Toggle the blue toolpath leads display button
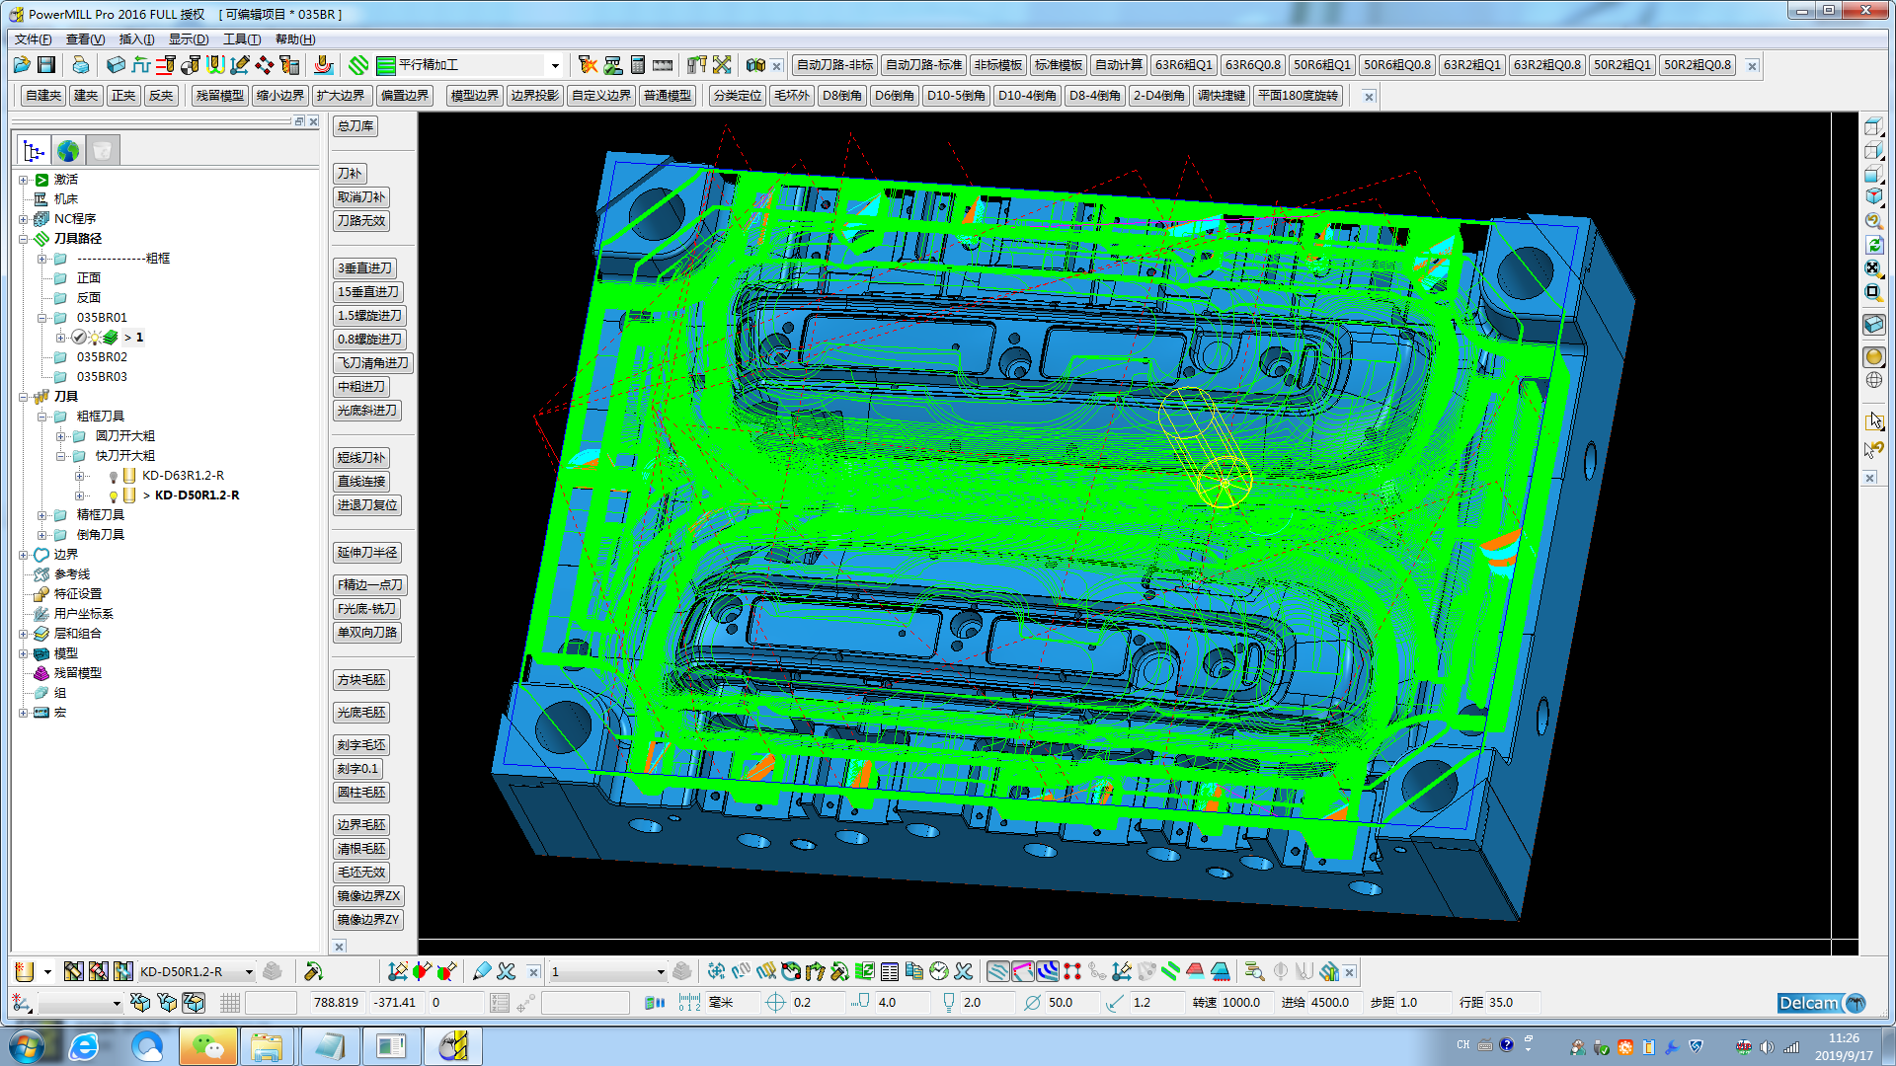The image size is (1896, 1066). (1048, 972)
